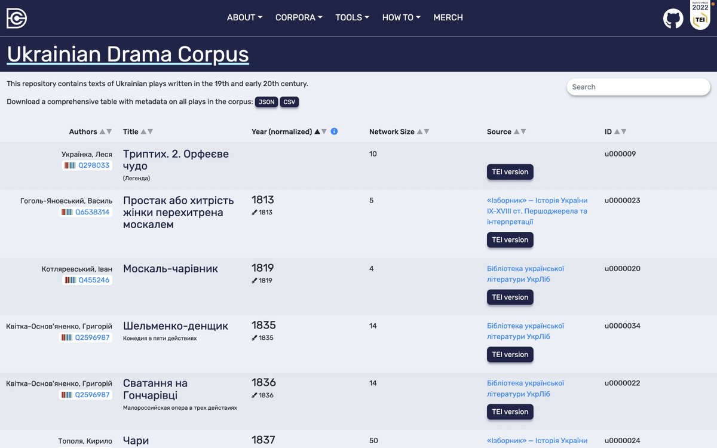Open play Шельменко-денщик

pyautogui.click(x=176, y=326)
